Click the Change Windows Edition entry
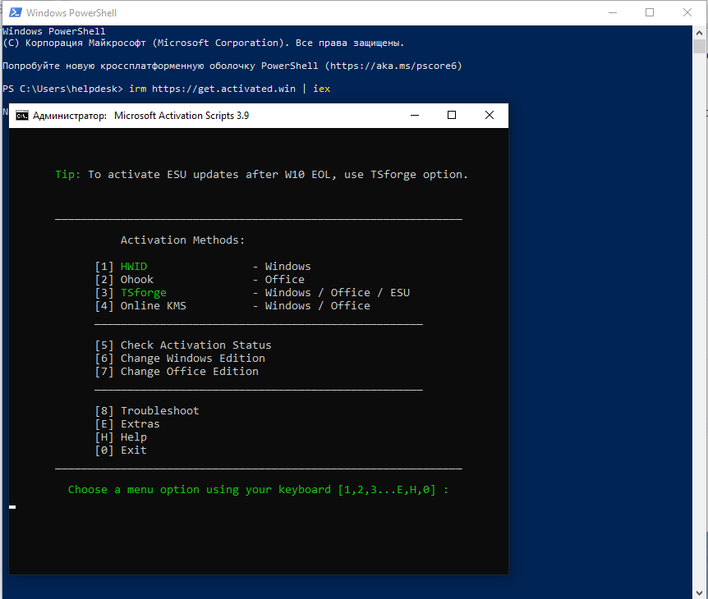Image resolution: width=708 pixels, height=599 pixels. tap(180, 358)
